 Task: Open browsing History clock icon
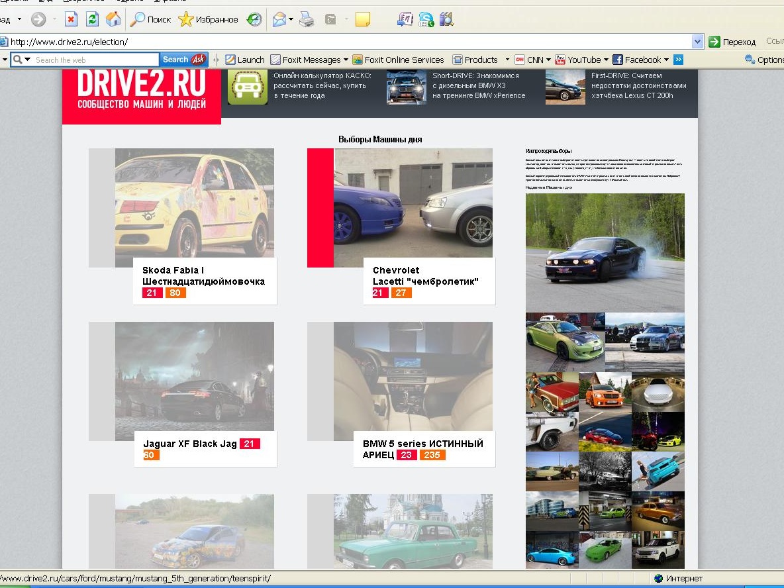(254, 19)
